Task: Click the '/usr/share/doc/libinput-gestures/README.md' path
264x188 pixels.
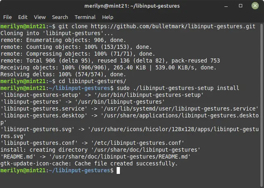Action: tap(120, 157)
